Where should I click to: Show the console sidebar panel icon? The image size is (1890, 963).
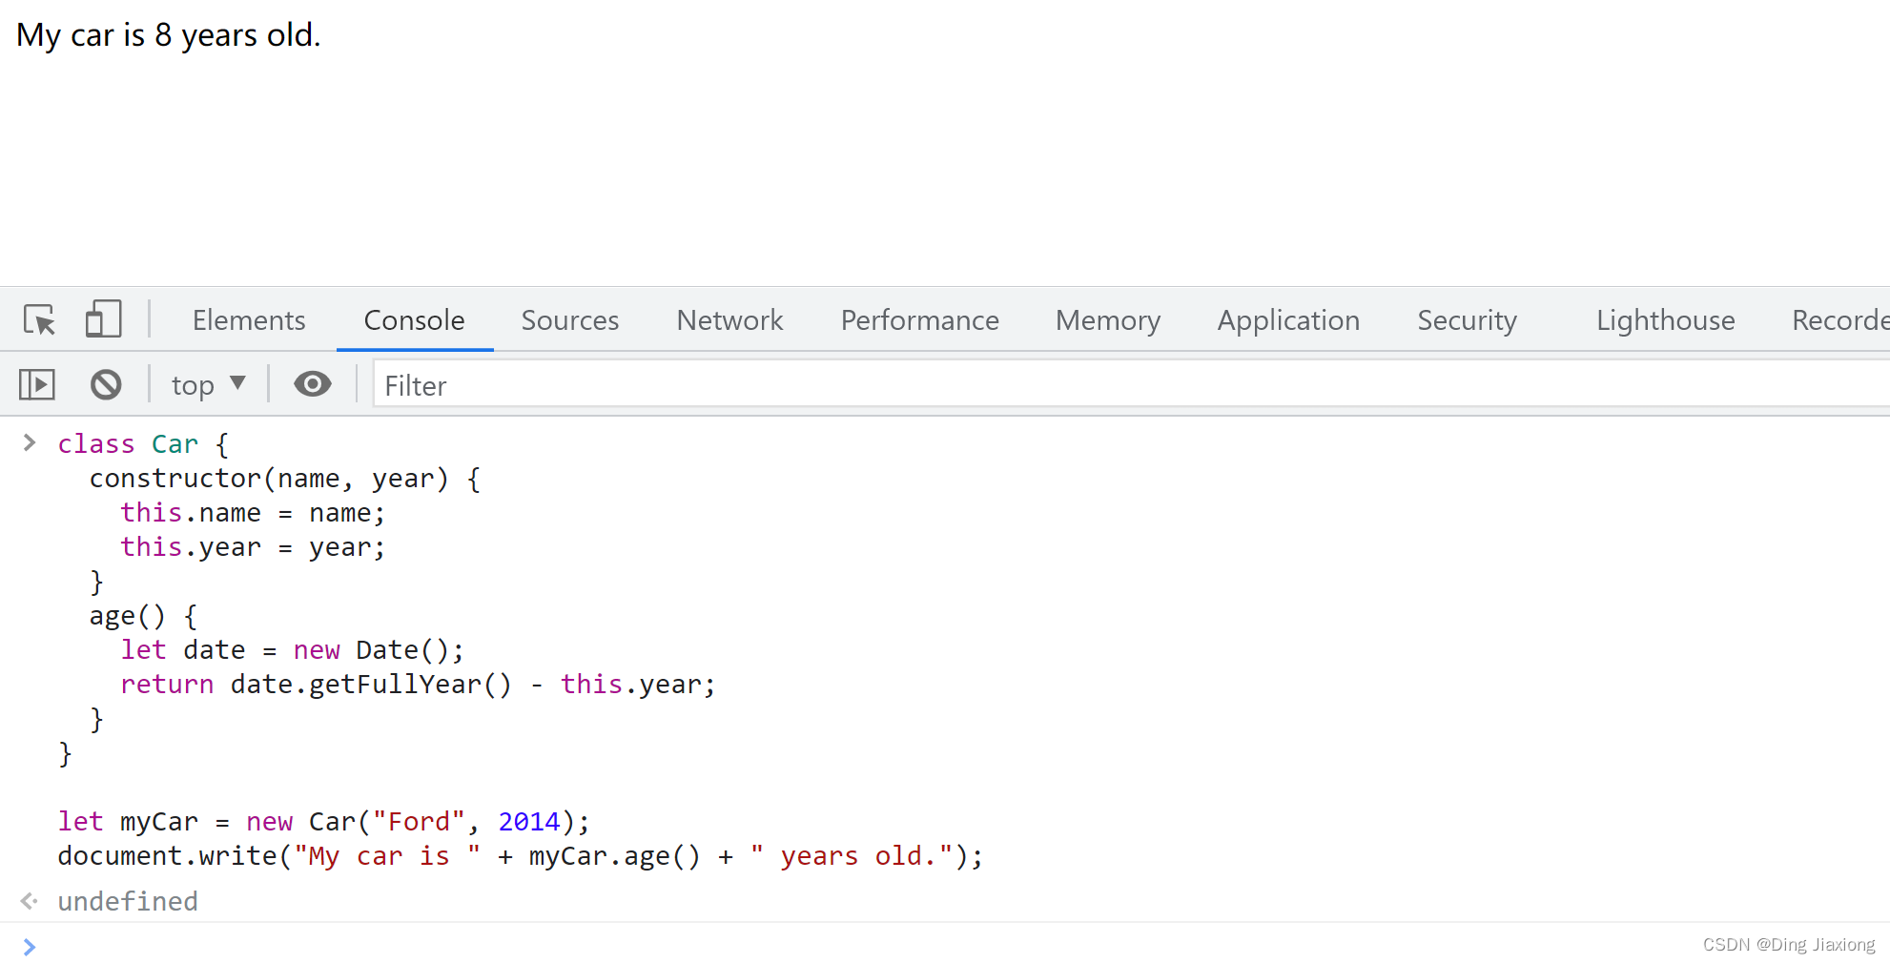pos(37,385)
